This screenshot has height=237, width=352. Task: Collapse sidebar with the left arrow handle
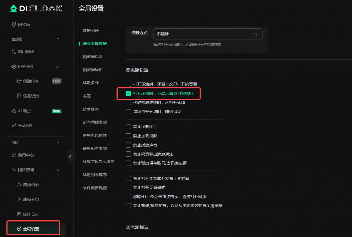(x=70, y=157)
